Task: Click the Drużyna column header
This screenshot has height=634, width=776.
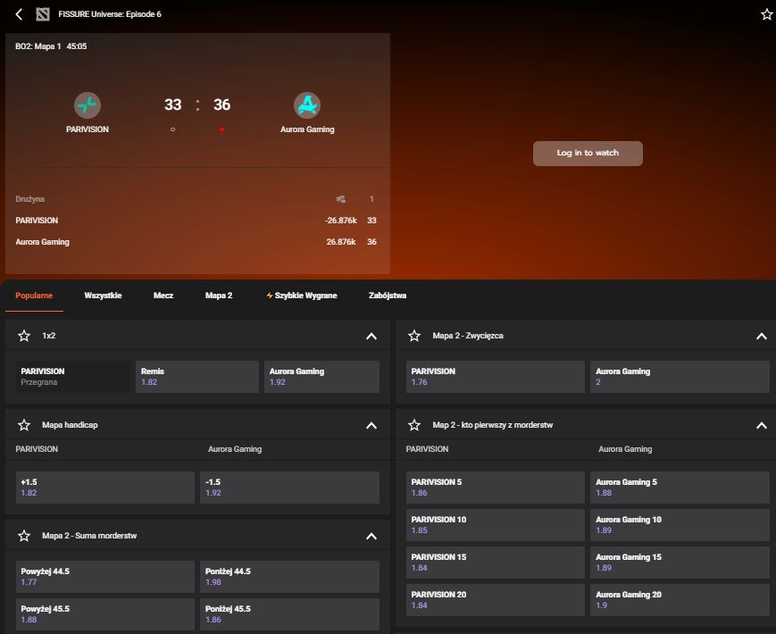Action: [x=30, y=199]
